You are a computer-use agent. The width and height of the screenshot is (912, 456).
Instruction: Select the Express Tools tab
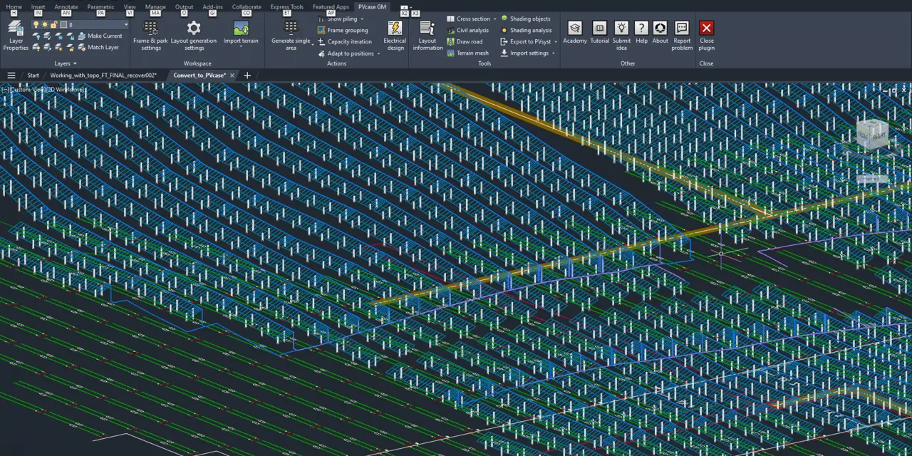click(x=286, y=7)
